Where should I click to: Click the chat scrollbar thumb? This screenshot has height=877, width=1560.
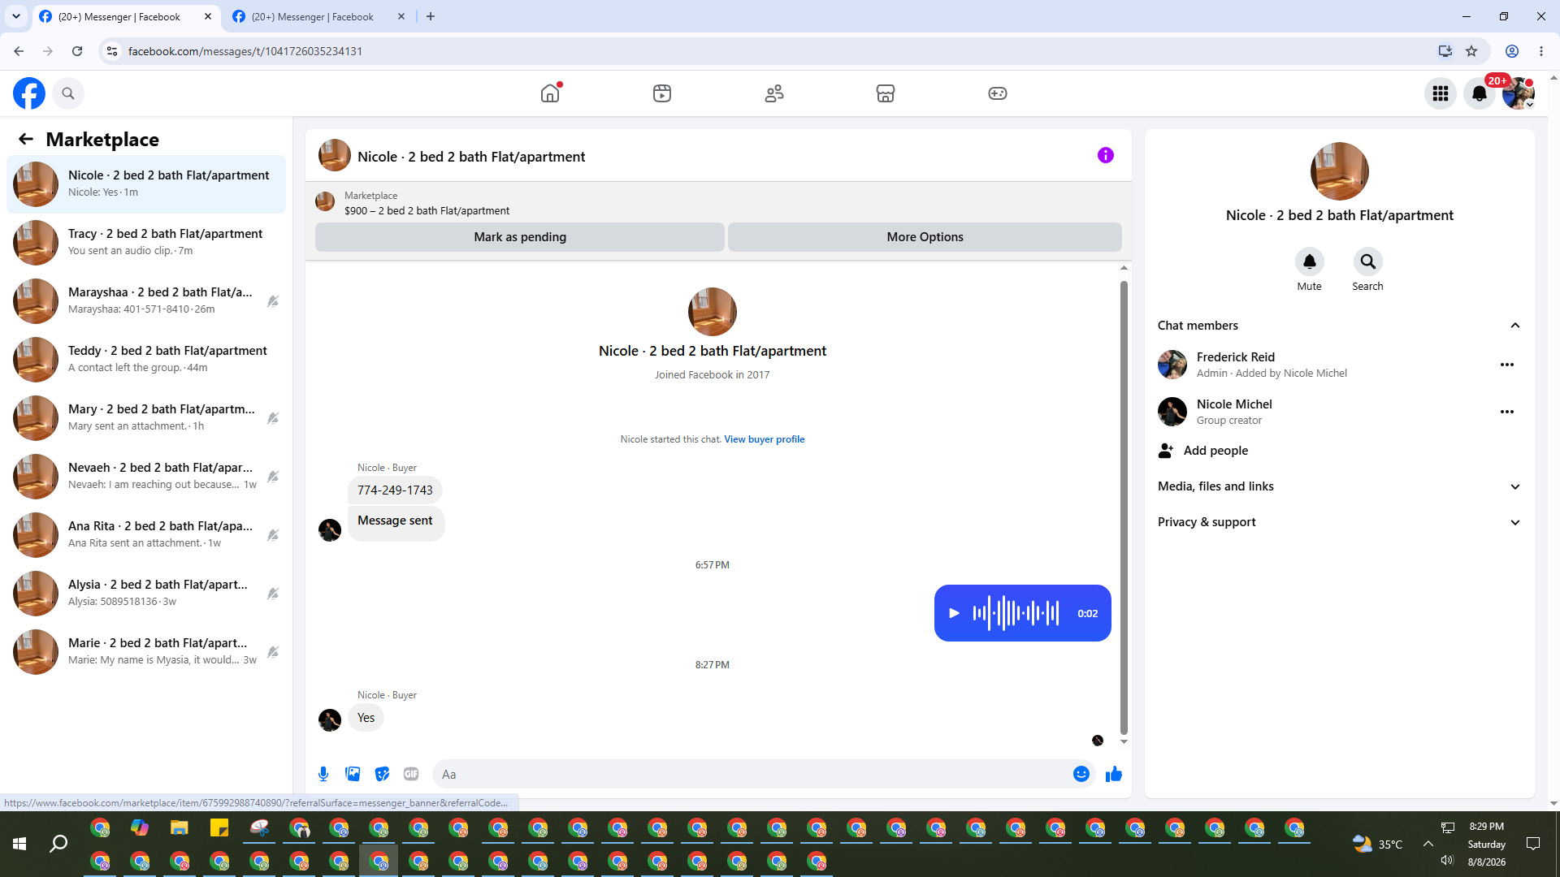coord(1124,508)
